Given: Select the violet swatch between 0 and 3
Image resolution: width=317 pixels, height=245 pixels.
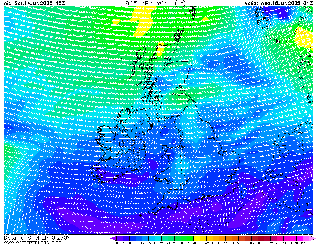Looking at the screenshot, I should [x=120, y=238].
